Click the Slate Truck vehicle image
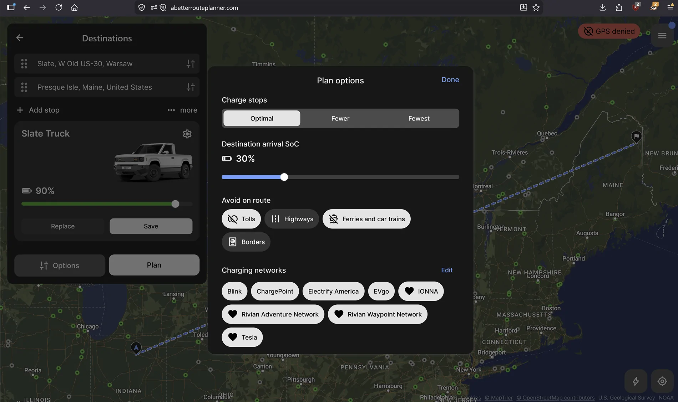Viewport: 678px width, 402px height. pyautogui.click(x=153, y=162)
